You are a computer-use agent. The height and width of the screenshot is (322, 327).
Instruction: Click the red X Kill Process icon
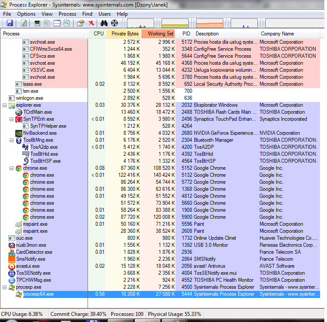click(x=91, y=23)
